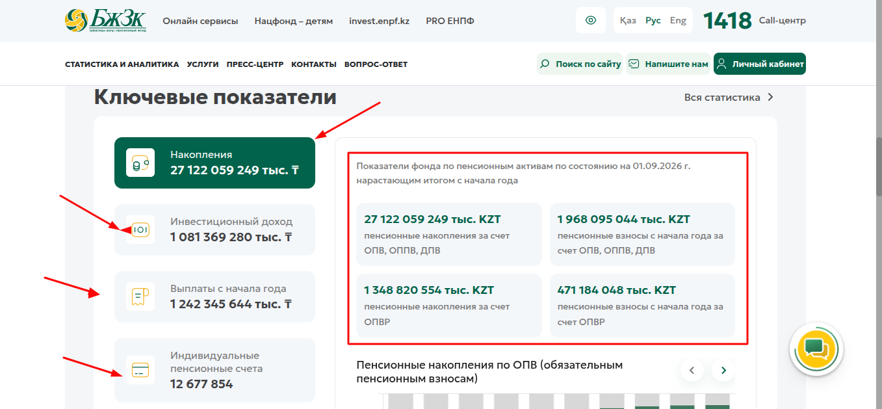Viewport: 882px width, 409px height.
Task: Click the search magnifier icon
Action: (x=545, y=64)
